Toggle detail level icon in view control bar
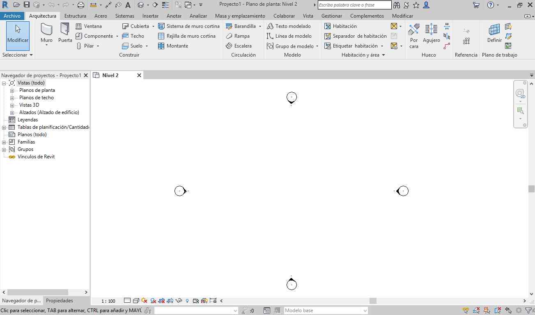 click(127, 301)
